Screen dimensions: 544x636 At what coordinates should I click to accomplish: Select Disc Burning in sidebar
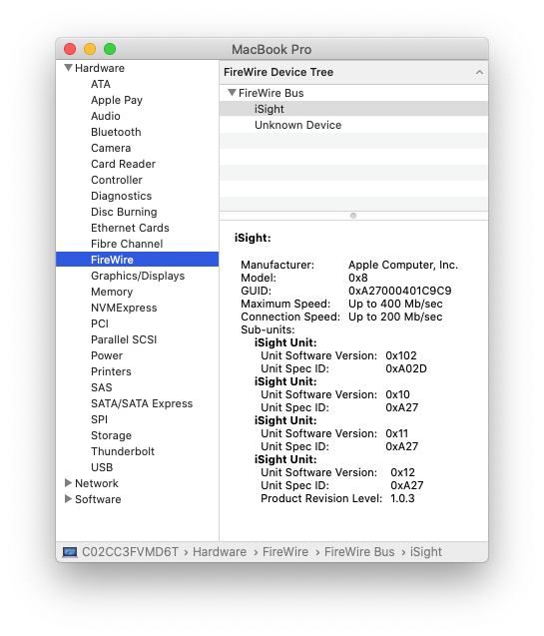[124, 212]
